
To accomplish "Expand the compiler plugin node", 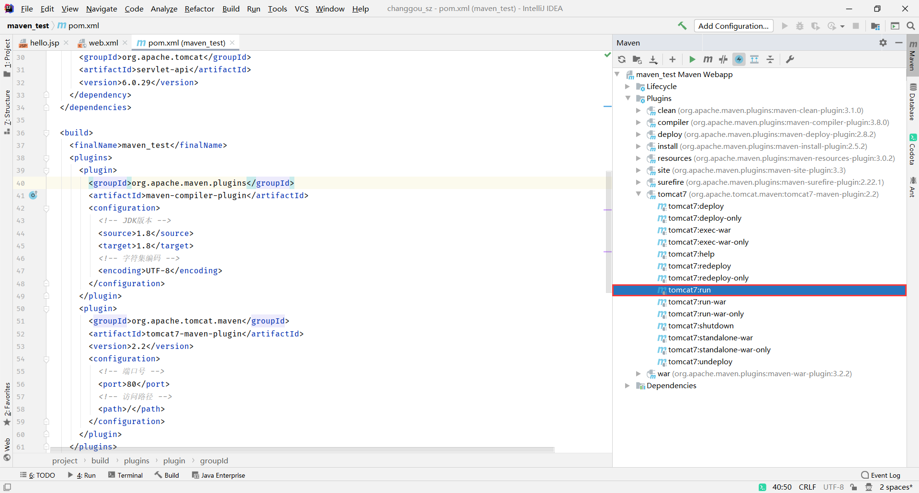I will (x=638, y=122).
